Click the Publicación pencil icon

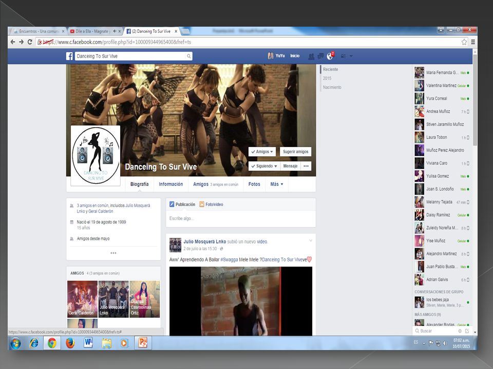[x=172, y=204]
